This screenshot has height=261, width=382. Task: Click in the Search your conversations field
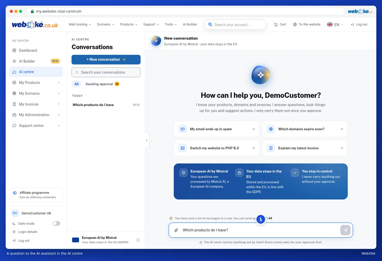point(106,72)
